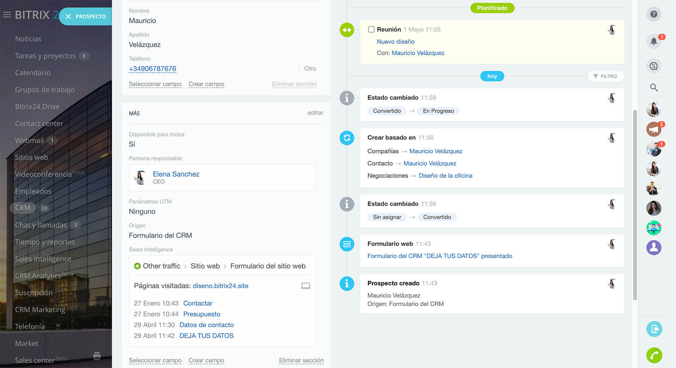Open the help question mark icon
This screenshot has height=368, width=676.
[653, 14]
